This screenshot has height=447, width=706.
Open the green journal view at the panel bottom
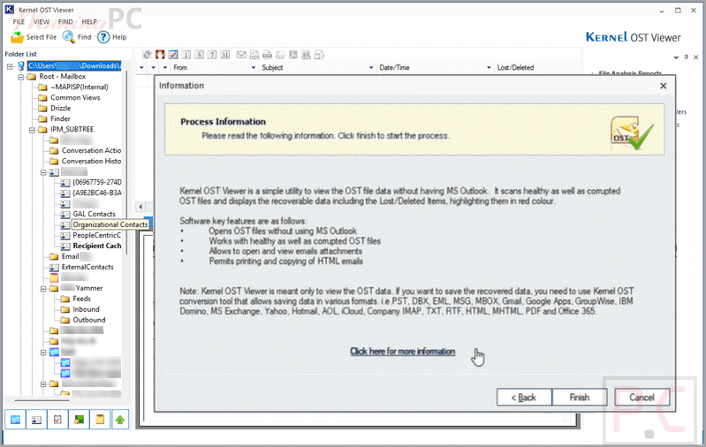[79, 420]
